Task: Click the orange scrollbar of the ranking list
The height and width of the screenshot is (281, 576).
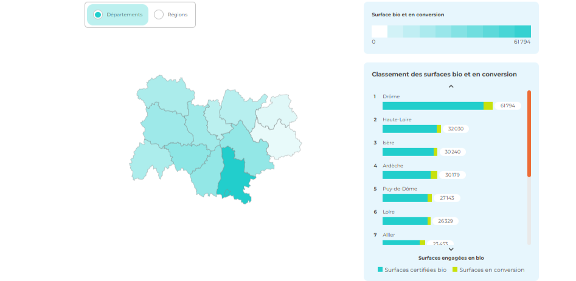Action: coord(529,134)
